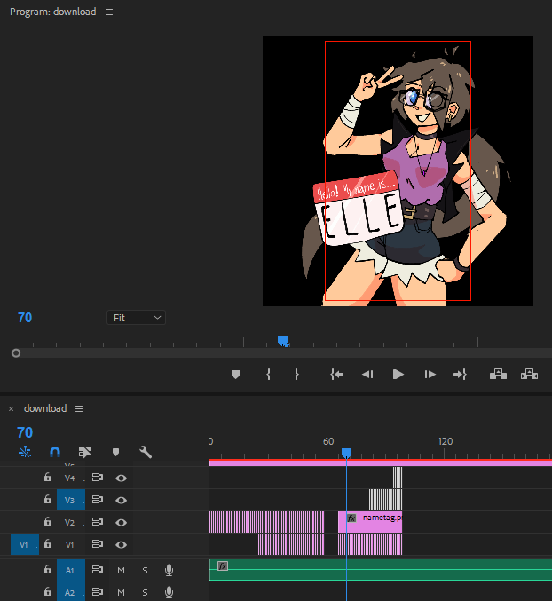Click the Mark Out button
This screenshot has height=601, width=552.
(296, 375)
